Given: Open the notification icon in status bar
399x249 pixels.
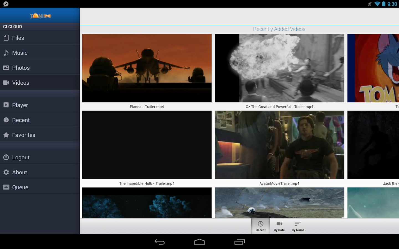Looking at the screenshot, I should tap(6, 4).
